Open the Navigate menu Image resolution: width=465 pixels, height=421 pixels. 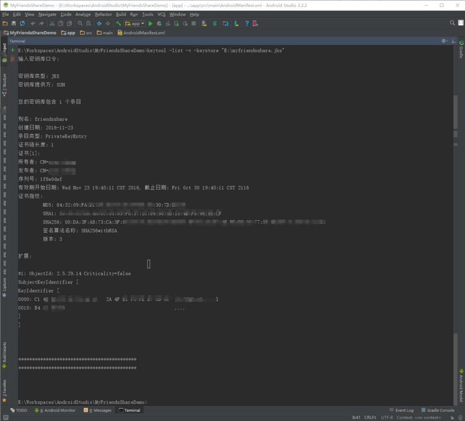click(x=47, y=14)
